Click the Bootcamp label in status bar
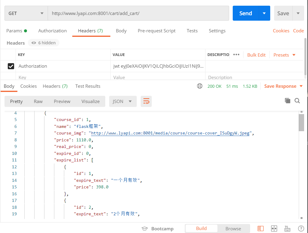 coord(162,229)
